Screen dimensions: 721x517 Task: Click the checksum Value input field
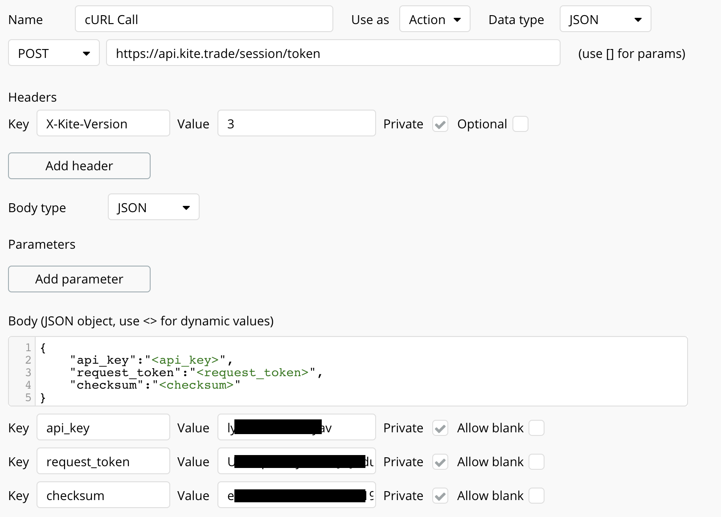coord(296,495)
